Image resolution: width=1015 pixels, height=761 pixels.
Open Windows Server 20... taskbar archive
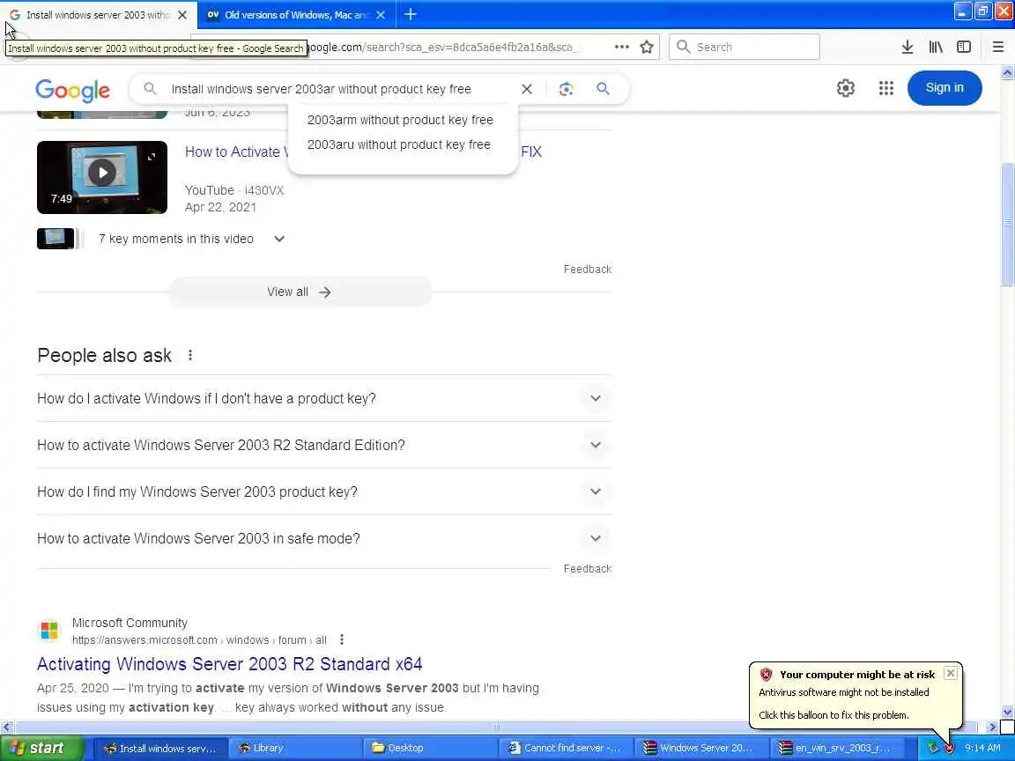[x=700, y=748]
